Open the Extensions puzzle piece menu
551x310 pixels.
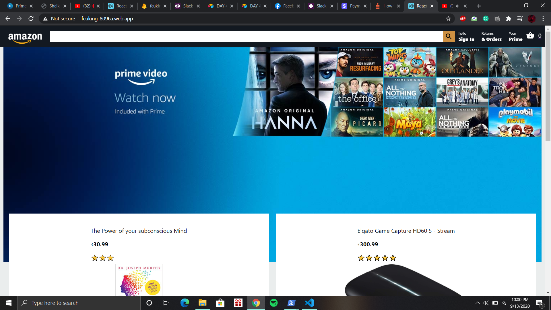tap(509, 19)
